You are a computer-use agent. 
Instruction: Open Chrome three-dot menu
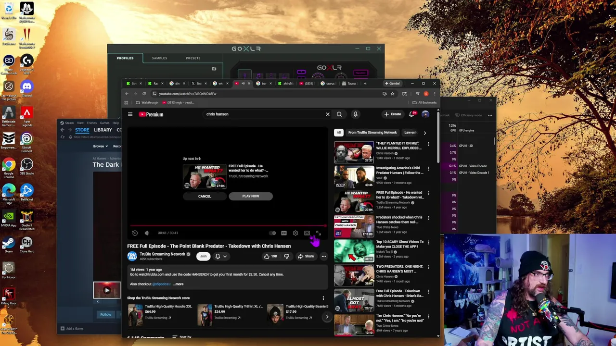pyautogui.click(x=434, y=94)
